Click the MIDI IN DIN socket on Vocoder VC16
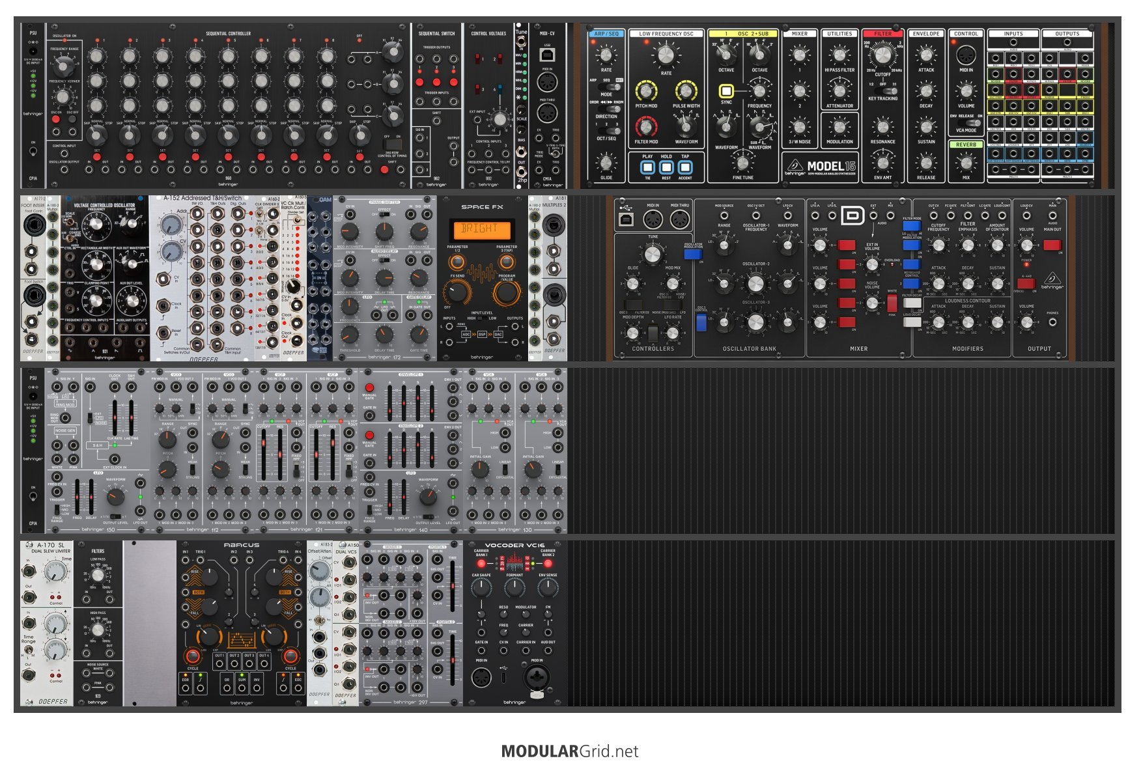1141x765 pixels. click(481, 678)
